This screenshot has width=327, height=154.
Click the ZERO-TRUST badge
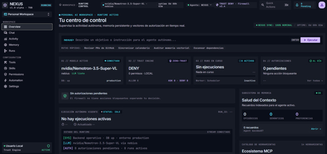[x=178, y=61]
